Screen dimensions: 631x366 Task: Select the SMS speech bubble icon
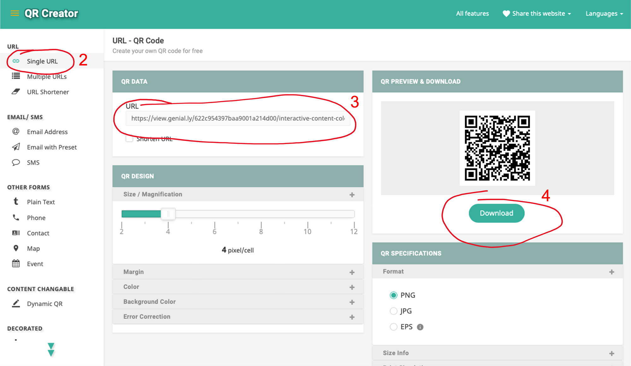point(15,162)
